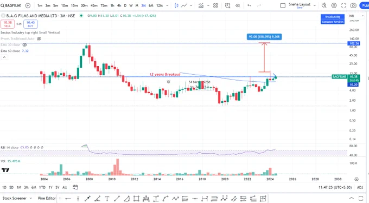This screenshot has width=369, height=203.
Task: Maximize the bottom panel
Action: (x=361, y=198)
